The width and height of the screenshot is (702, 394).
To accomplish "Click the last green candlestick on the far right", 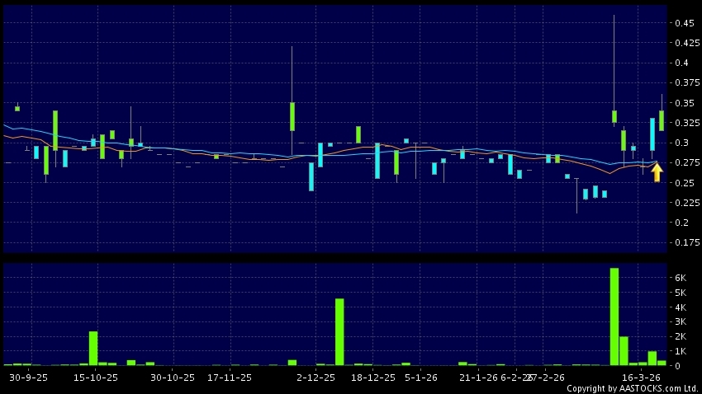I will (662, 120).
